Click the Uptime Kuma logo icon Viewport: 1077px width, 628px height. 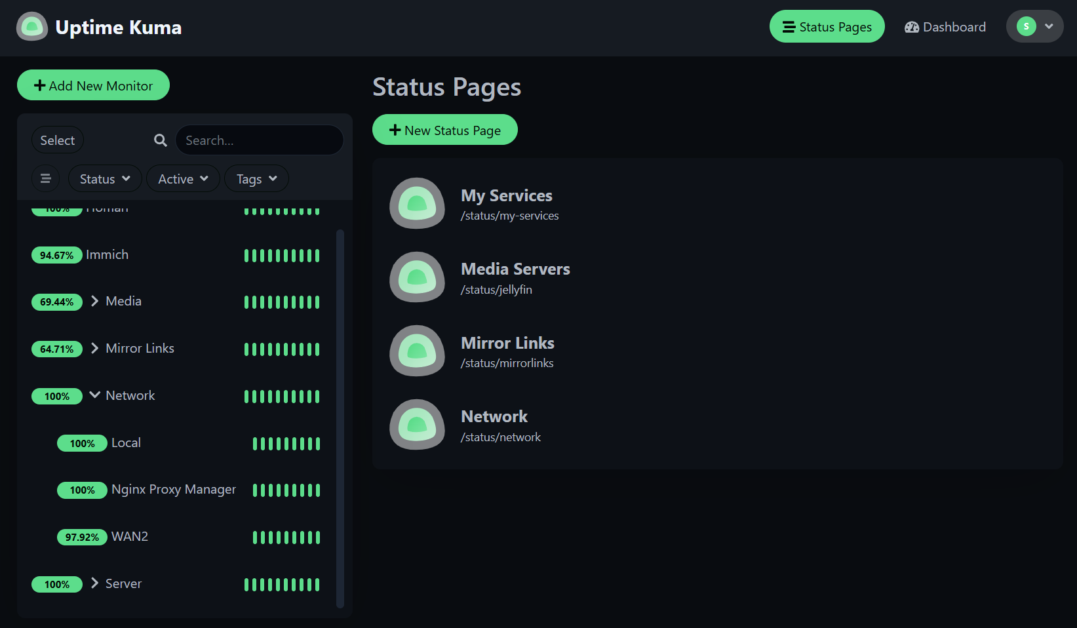click(x=32, y=27)
